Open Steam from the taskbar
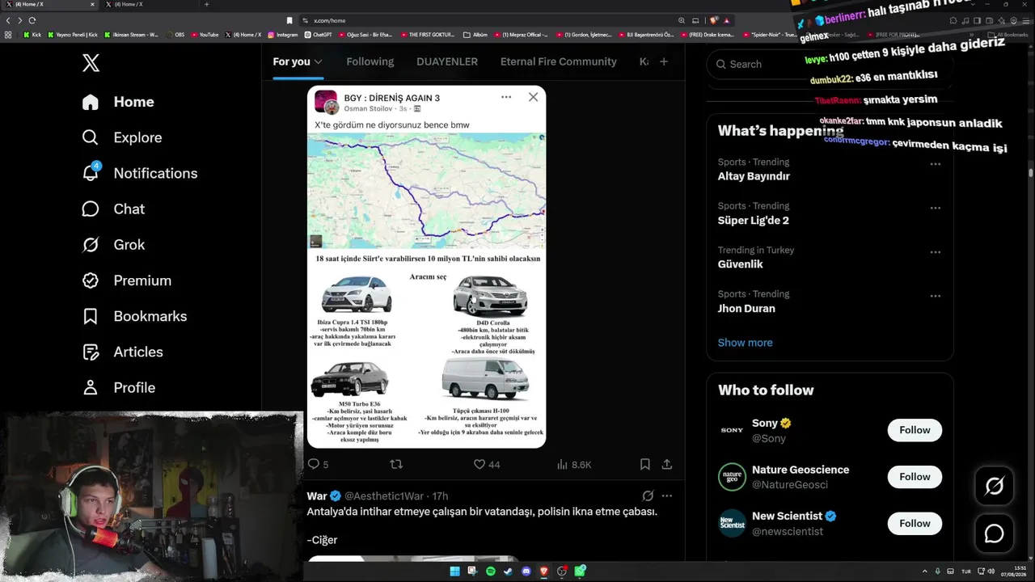The image size is (1035, 582). click(x=509, y=571)
